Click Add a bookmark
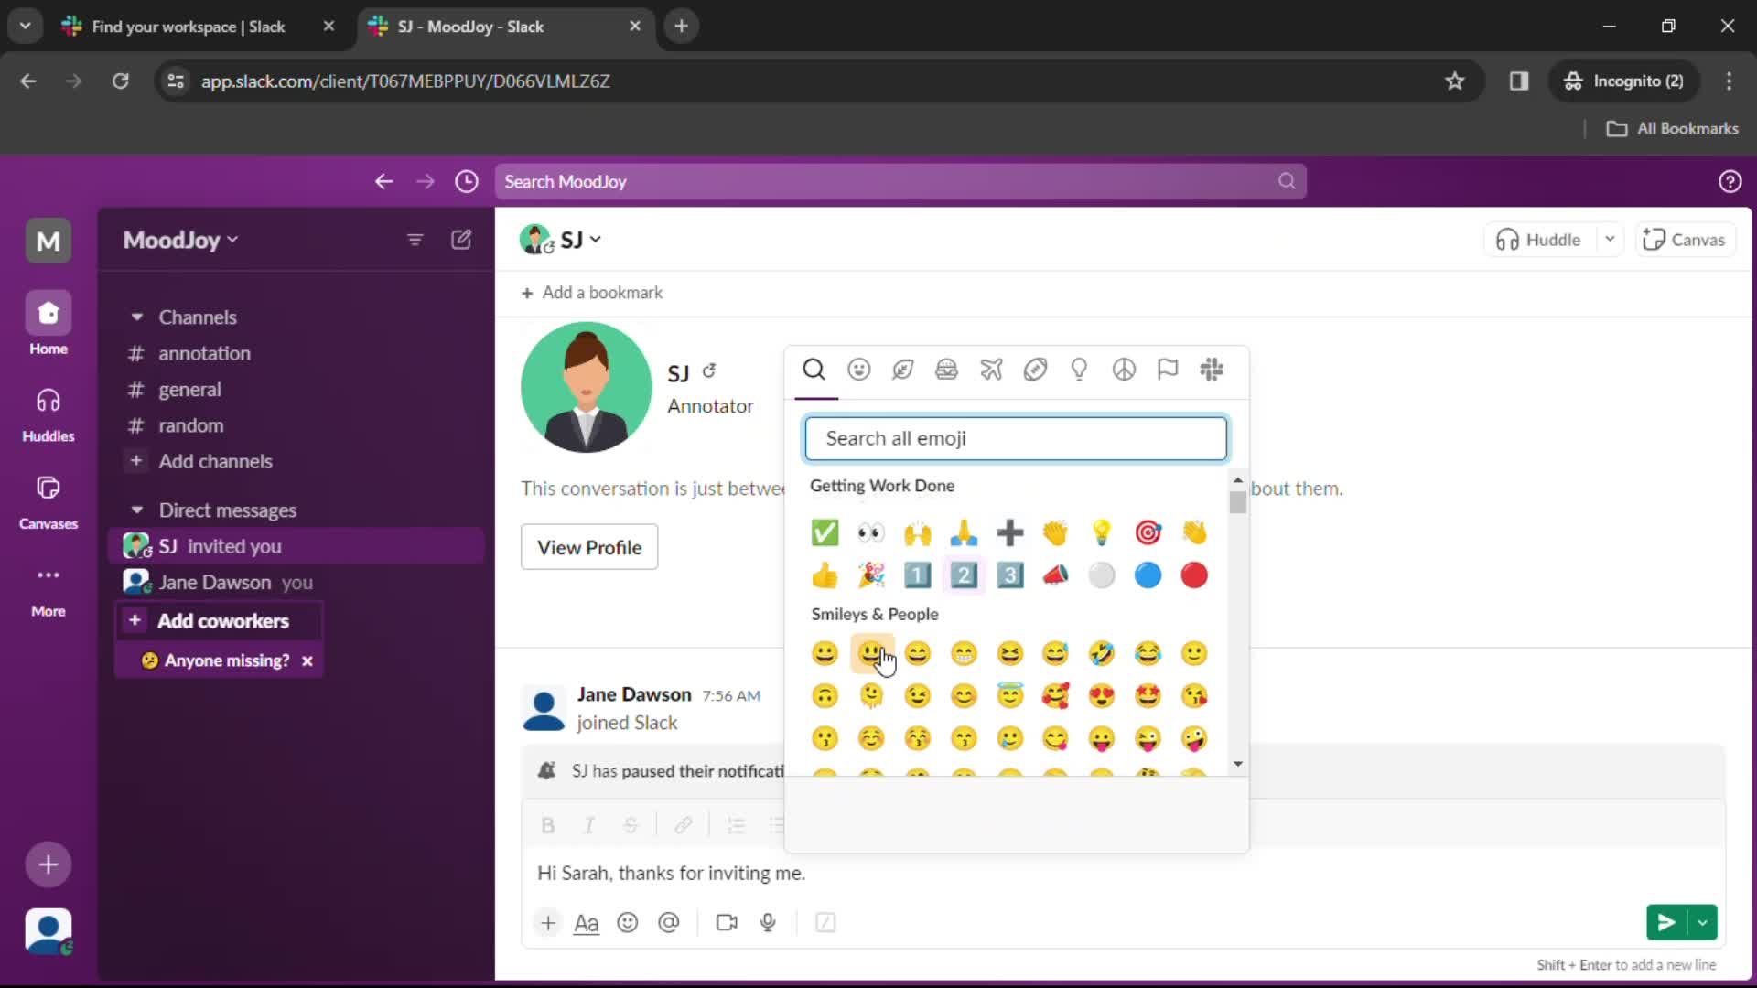 [x=592, y=293]
